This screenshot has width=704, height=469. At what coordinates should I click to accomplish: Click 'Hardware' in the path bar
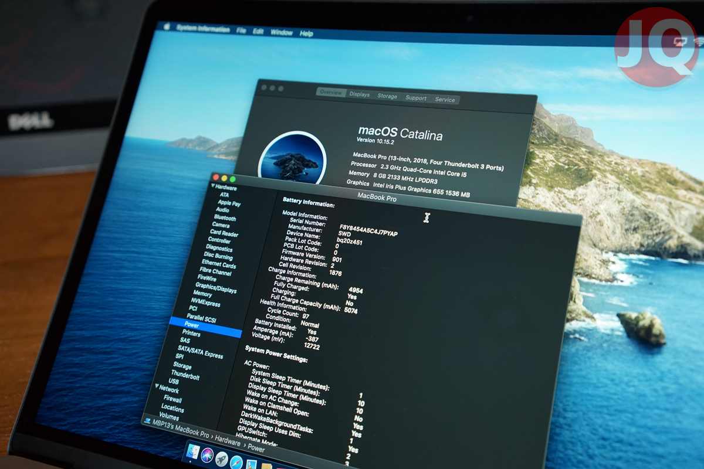(228, 441)
